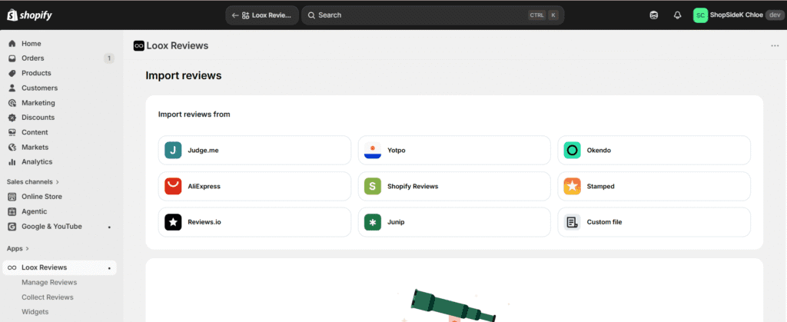The height and width of the screenshot is (322, 787).
Task: Click the Customers person icon
Action: [12, 88]
